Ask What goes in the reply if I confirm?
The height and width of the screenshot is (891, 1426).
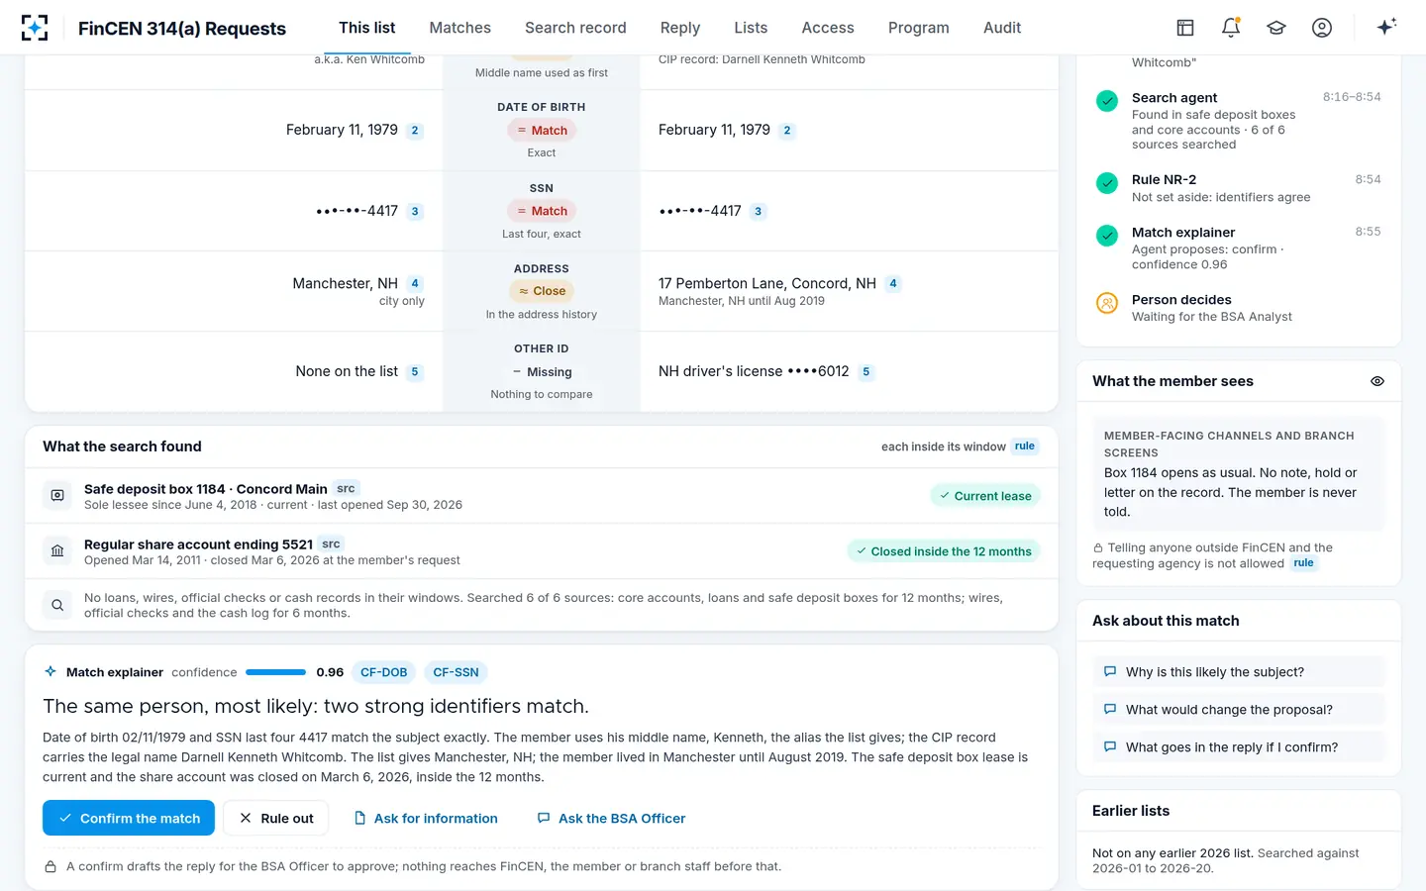tap(1239, 746)
